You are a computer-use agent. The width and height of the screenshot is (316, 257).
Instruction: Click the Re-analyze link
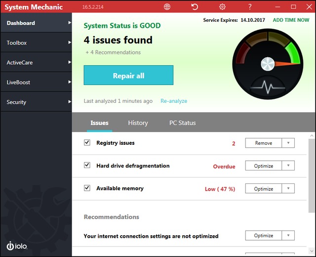tap(174, 101)
